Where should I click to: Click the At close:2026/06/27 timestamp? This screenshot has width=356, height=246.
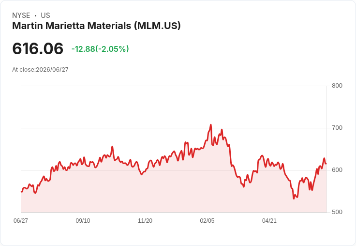tap(40, 70)
